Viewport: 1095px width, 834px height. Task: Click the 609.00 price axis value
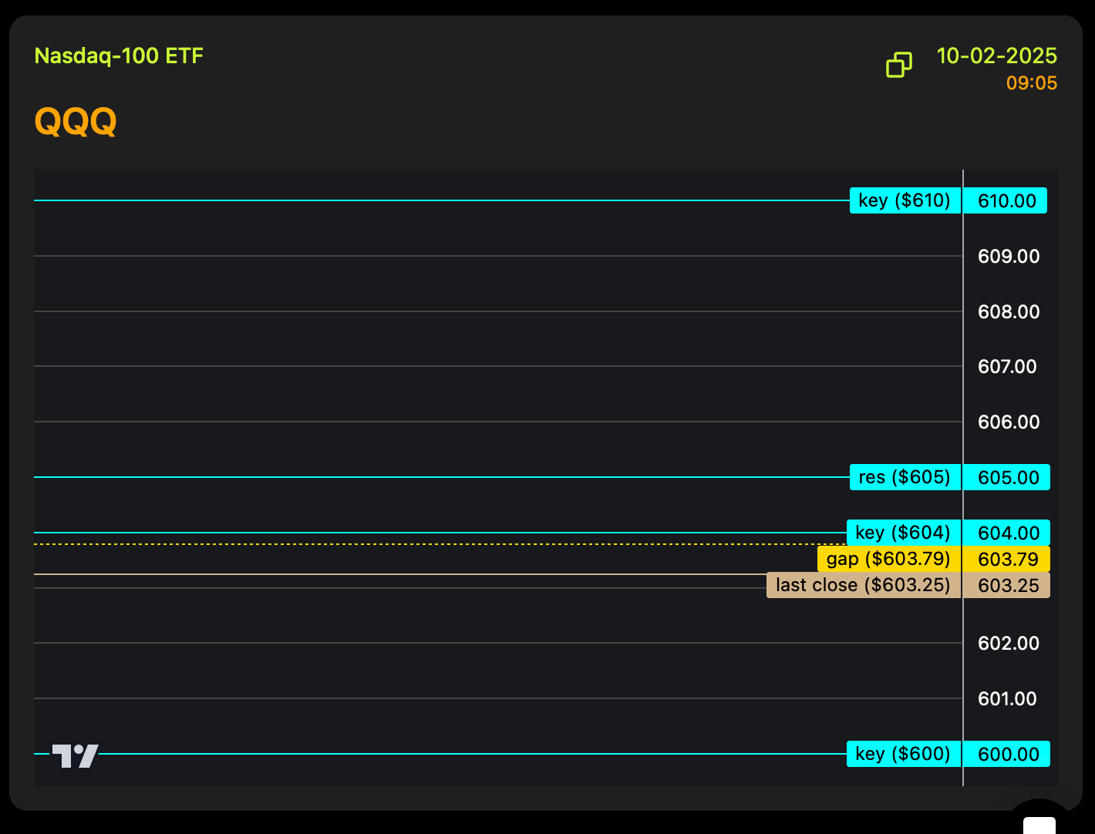1009,257
